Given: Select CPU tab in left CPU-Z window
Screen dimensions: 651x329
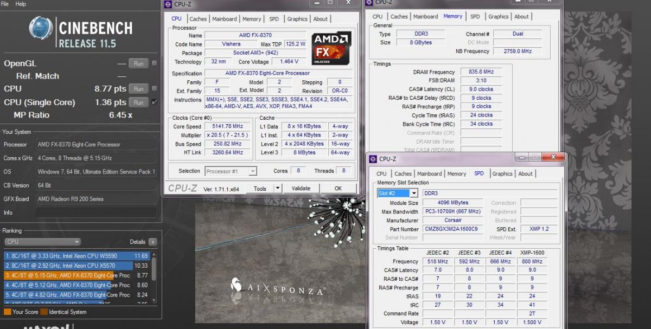Looking at the screenshot, I should point(177,18).
